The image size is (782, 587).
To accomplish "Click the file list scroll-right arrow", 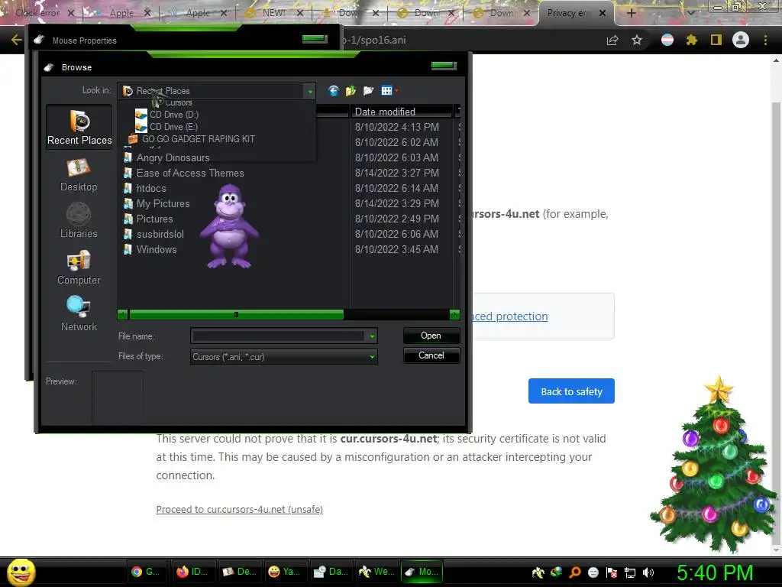I will [x=454, y=314].
